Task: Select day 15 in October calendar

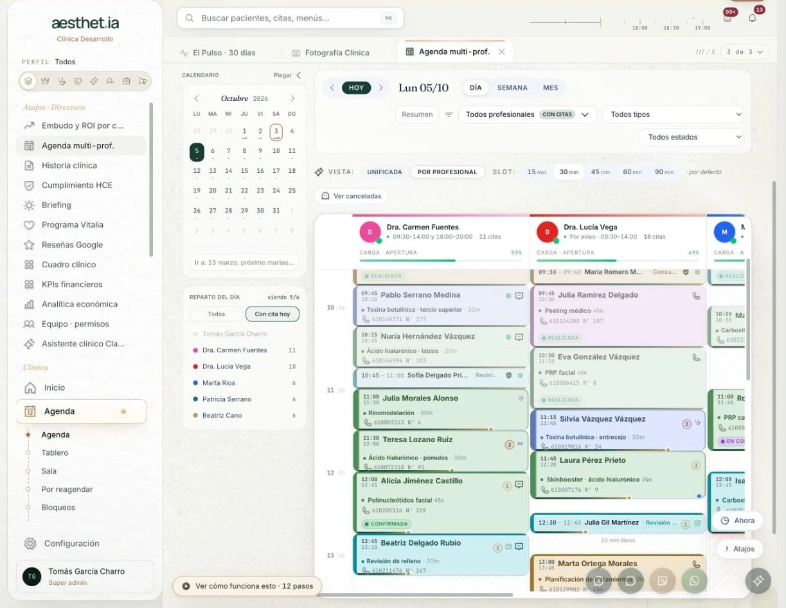Action: [x=244, y=171]
